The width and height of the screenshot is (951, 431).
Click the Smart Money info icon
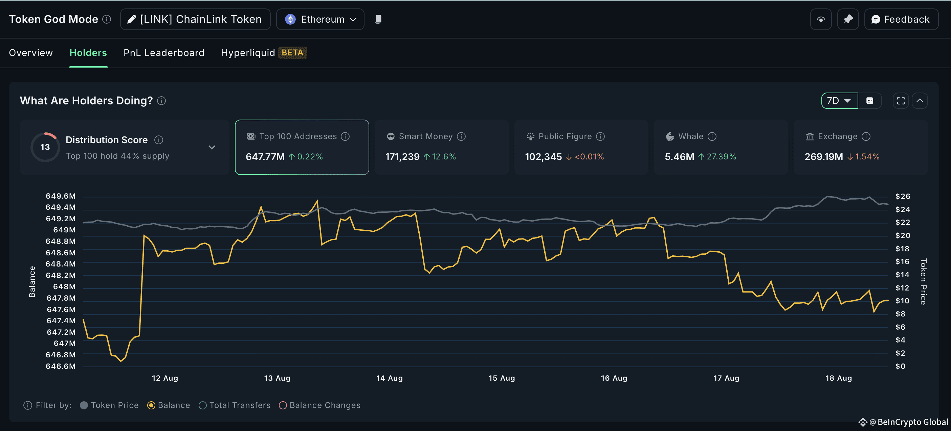[x=461, y=136]
